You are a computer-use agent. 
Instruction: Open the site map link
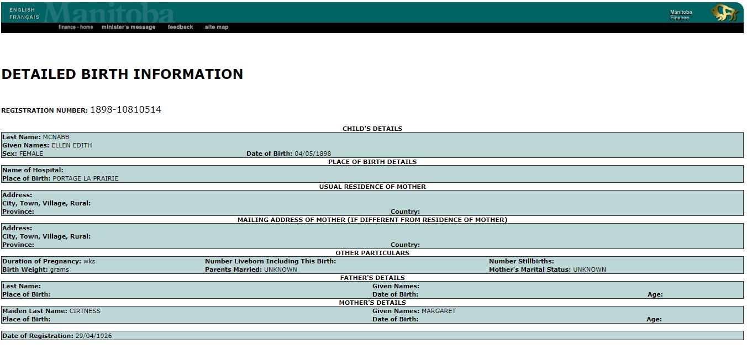(x=217, y=27)
